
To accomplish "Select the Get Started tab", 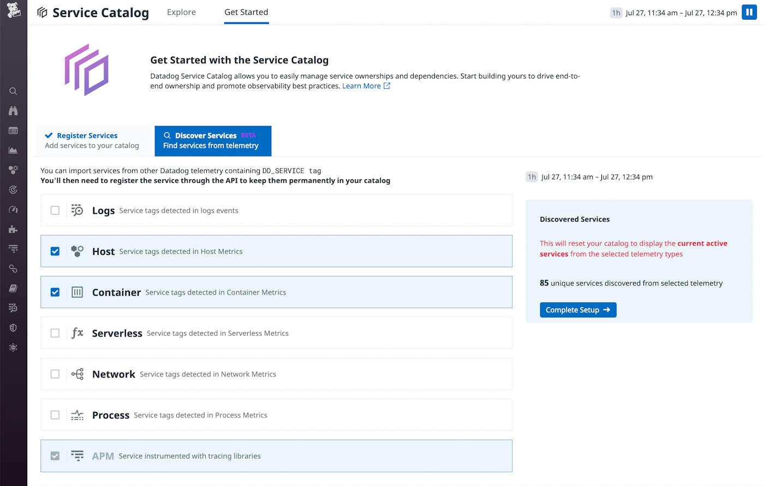I will [x=246, y=12].
